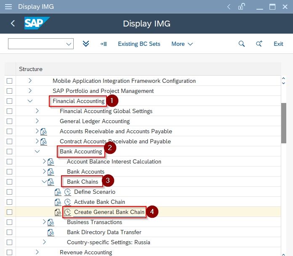This screenshot has height=256, width=293.
Task: Tick checkbox for Financial Accounting row
Action: point(9,101)
